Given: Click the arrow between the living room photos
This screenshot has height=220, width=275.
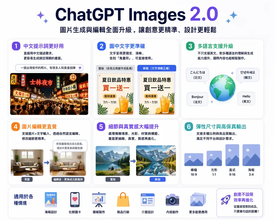Looking at the screenshot, I should point(47,163).
